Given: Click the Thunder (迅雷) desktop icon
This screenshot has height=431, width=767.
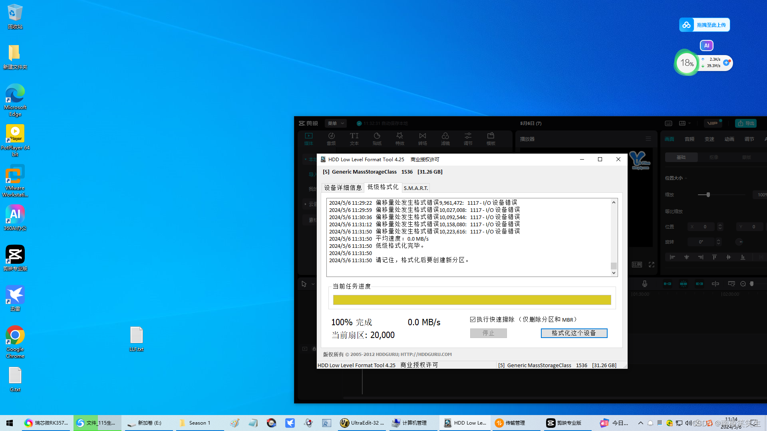Looking at the screenshot, I should click(x=15, y=296).
